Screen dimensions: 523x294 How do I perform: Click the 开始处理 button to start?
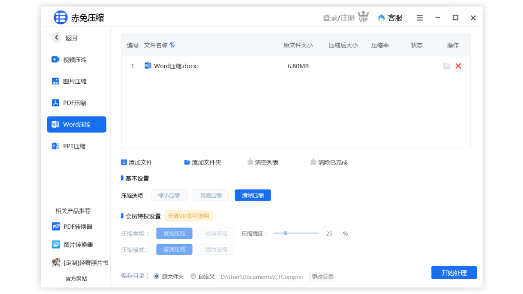coord(454,272)
